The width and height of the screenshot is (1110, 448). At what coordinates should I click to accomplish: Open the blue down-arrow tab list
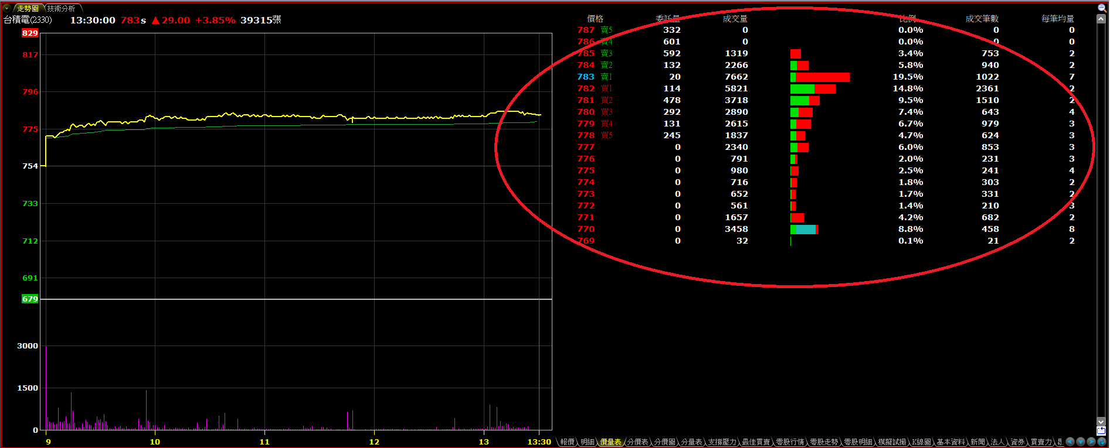1081,442
